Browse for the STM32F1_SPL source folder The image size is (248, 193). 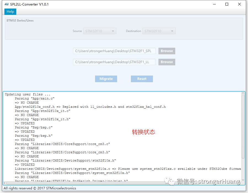pos(167,51)
